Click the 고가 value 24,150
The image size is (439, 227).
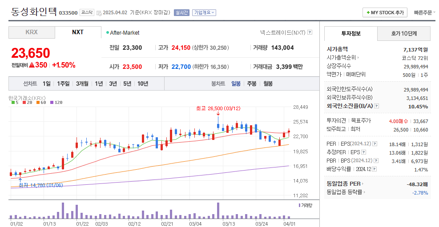tap(181, 48)
